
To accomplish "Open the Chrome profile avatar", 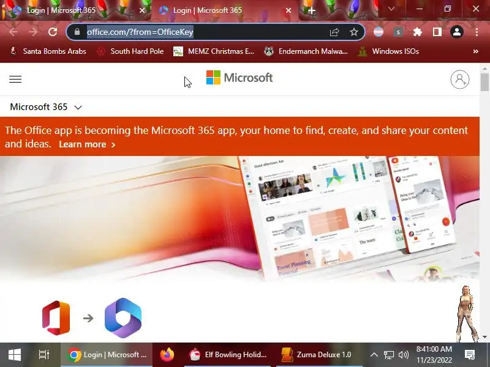I will point(456,32).
